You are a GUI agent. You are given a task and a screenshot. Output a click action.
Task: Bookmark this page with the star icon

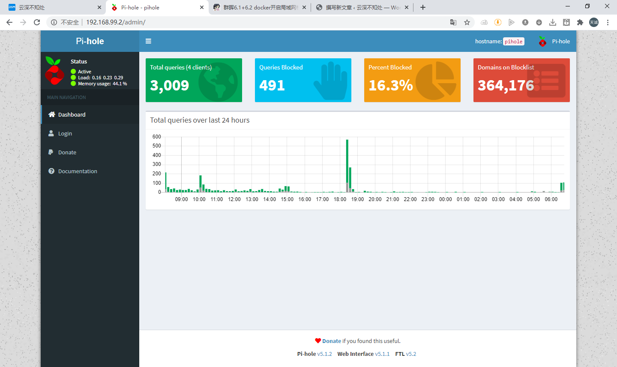pos(467,22)
